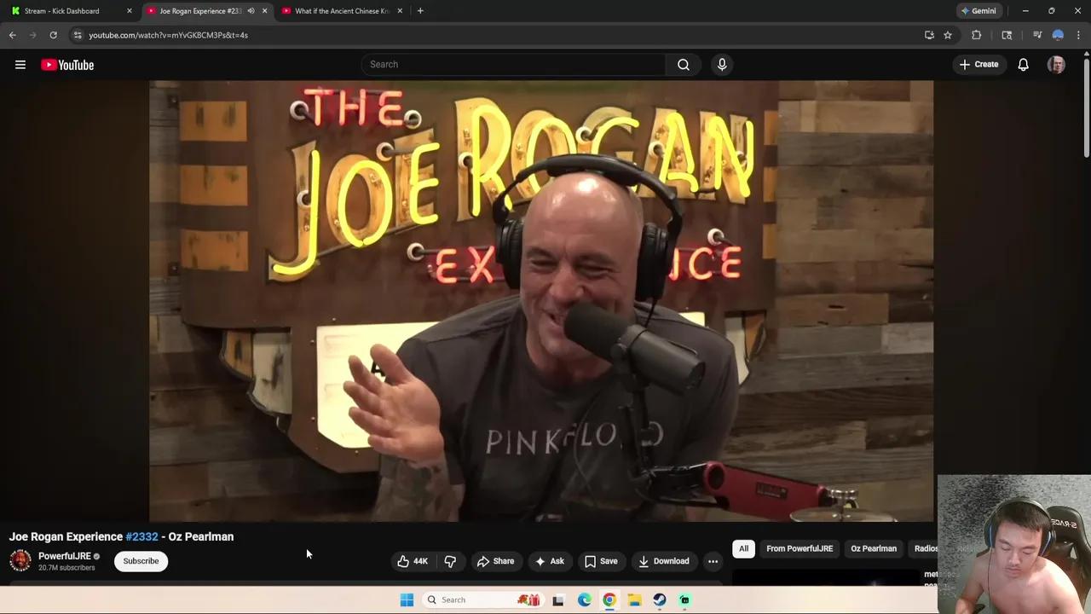The height and width of the screenshot is (614, 1091).
Task: Open the green Kick app in taskbar
Action: [x=684, y=600]
